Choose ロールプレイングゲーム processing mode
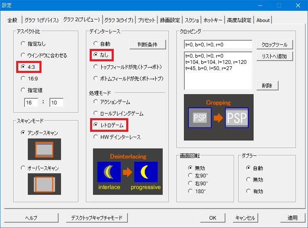Image resolution: width=308 pixels, height=228 pixels. tap(118, 114)
